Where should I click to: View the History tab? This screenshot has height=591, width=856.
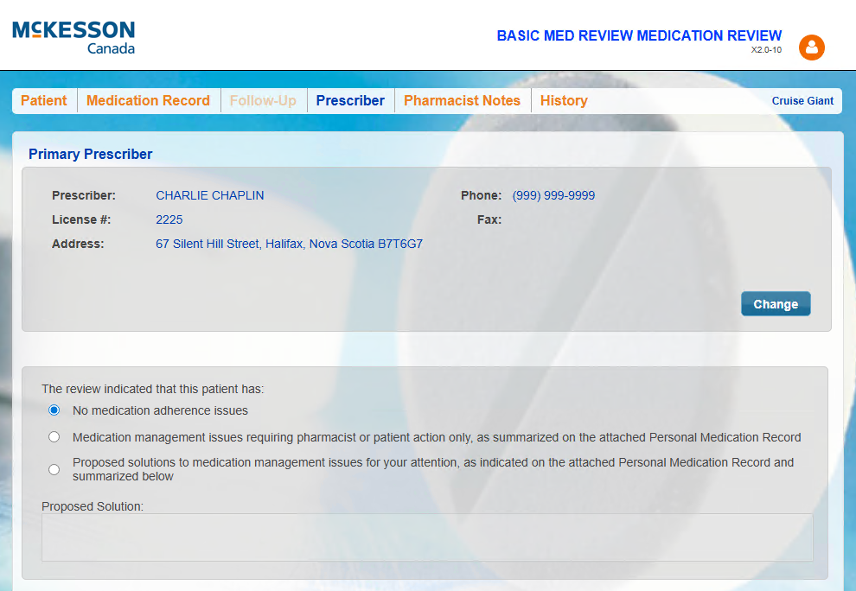[x=564, y=100]
